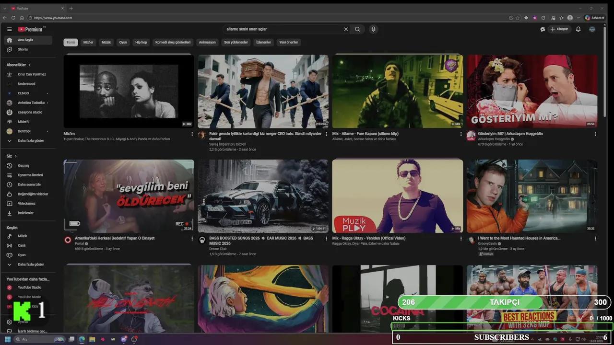Click the Windows taskbar Ara search box
The height and width of the screenshot is (345, 614).
click(x=39, y=339)
